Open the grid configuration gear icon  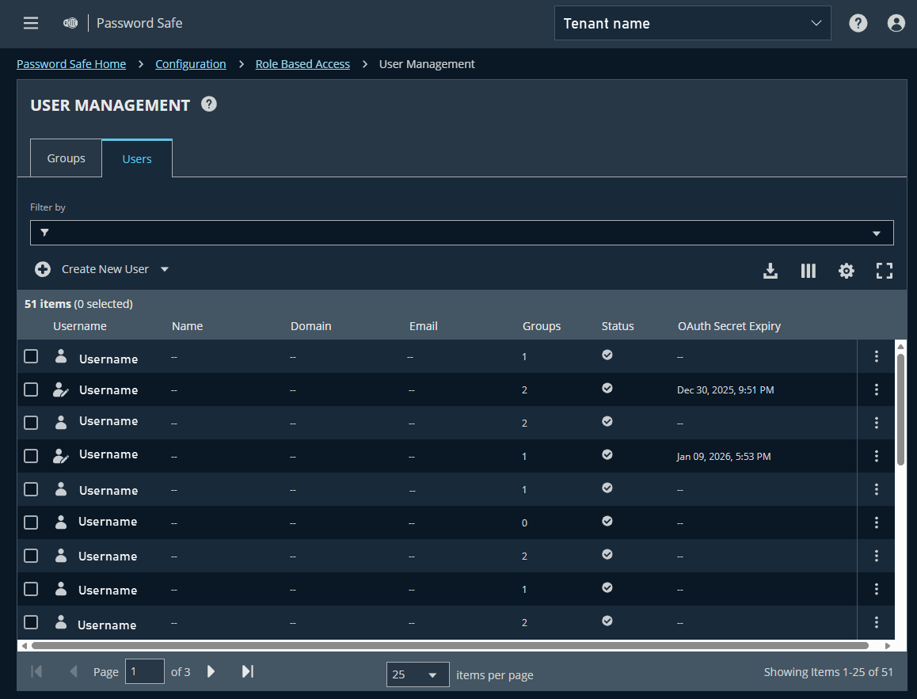tap(846, 270)
